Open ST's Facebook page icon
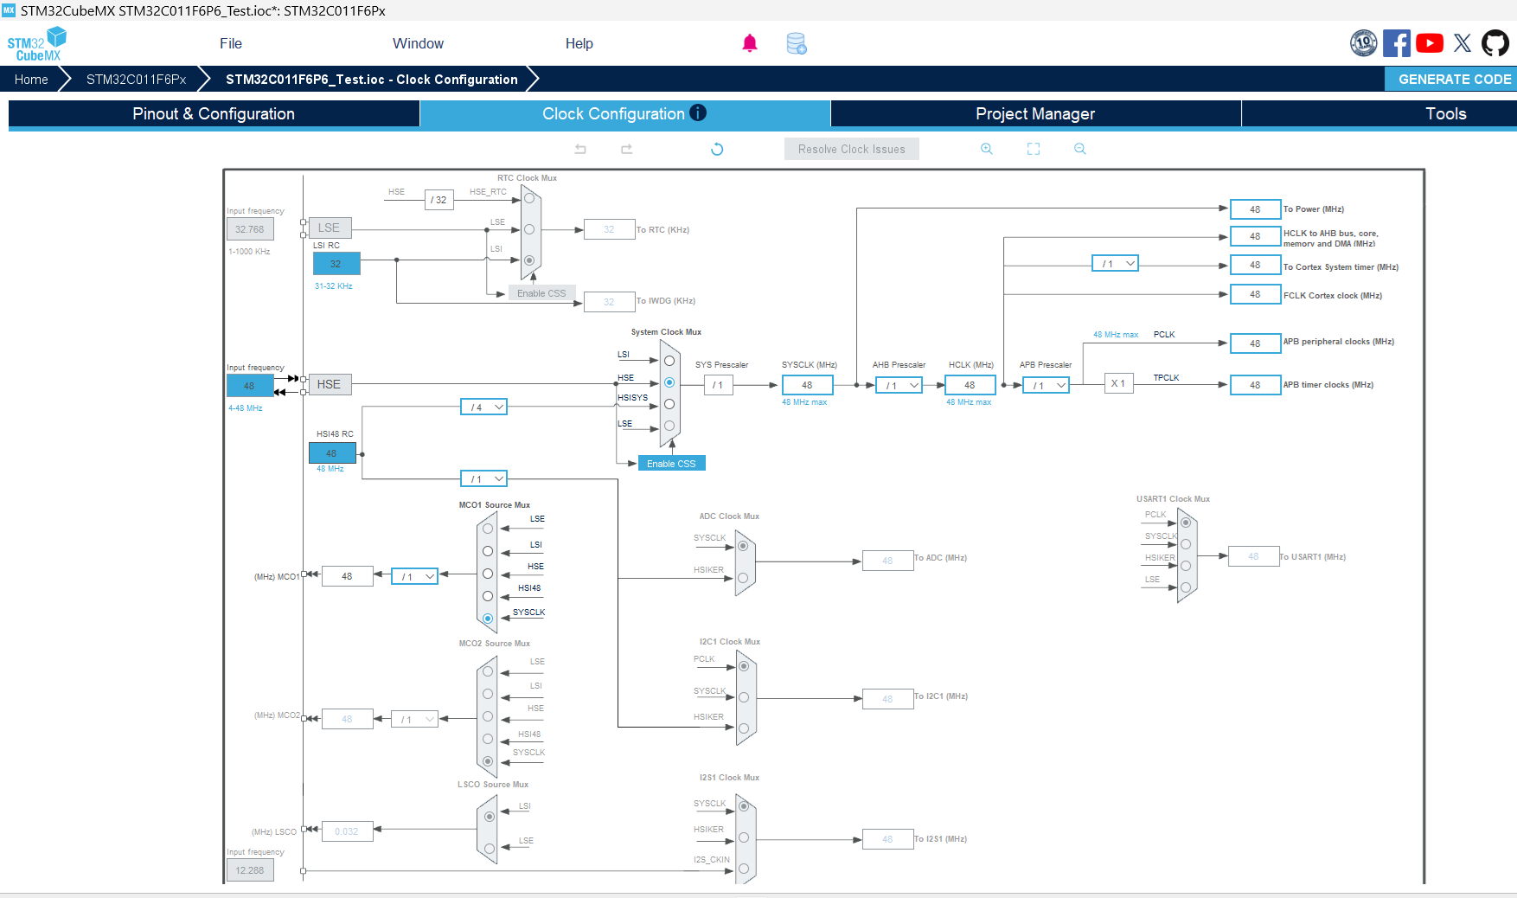The height and width of the screenshot is (898, 1517). [x=1397, y=43]
